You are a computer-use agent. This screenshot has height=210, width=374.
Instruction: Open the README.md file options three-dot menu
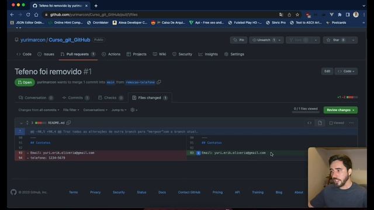click(x=351, y=123)
